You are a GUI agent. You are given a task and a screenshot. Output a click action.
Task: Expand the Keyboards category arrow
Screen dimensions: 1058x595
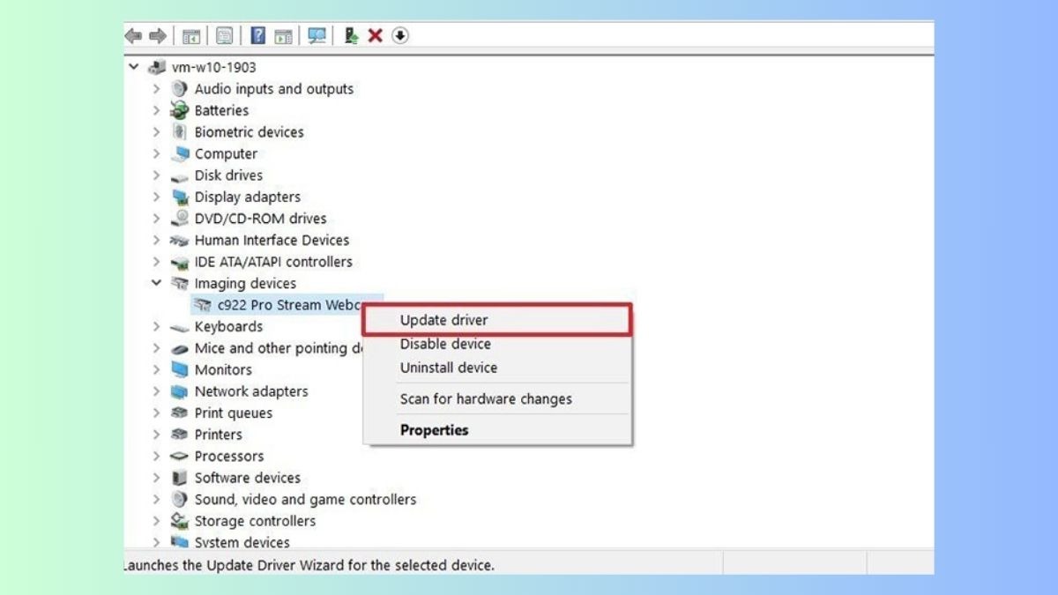[156, 326]
